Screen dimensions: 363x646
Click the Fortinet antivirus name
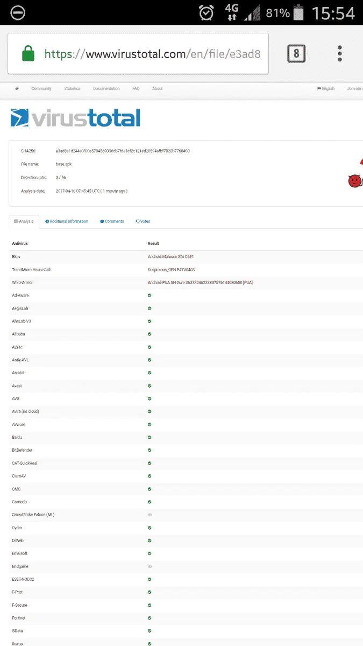[x=19, y=618]
